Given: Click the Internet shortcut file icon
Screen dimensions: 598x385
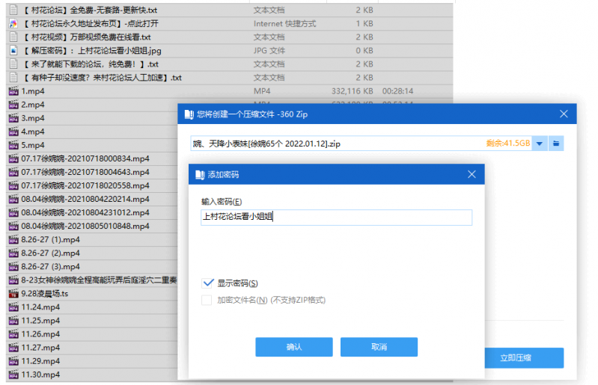Looking at the screenshot, I should [13, 24].
